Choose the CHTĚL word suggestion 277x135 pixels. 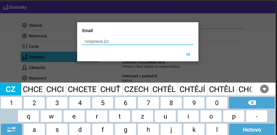[164, 89]
